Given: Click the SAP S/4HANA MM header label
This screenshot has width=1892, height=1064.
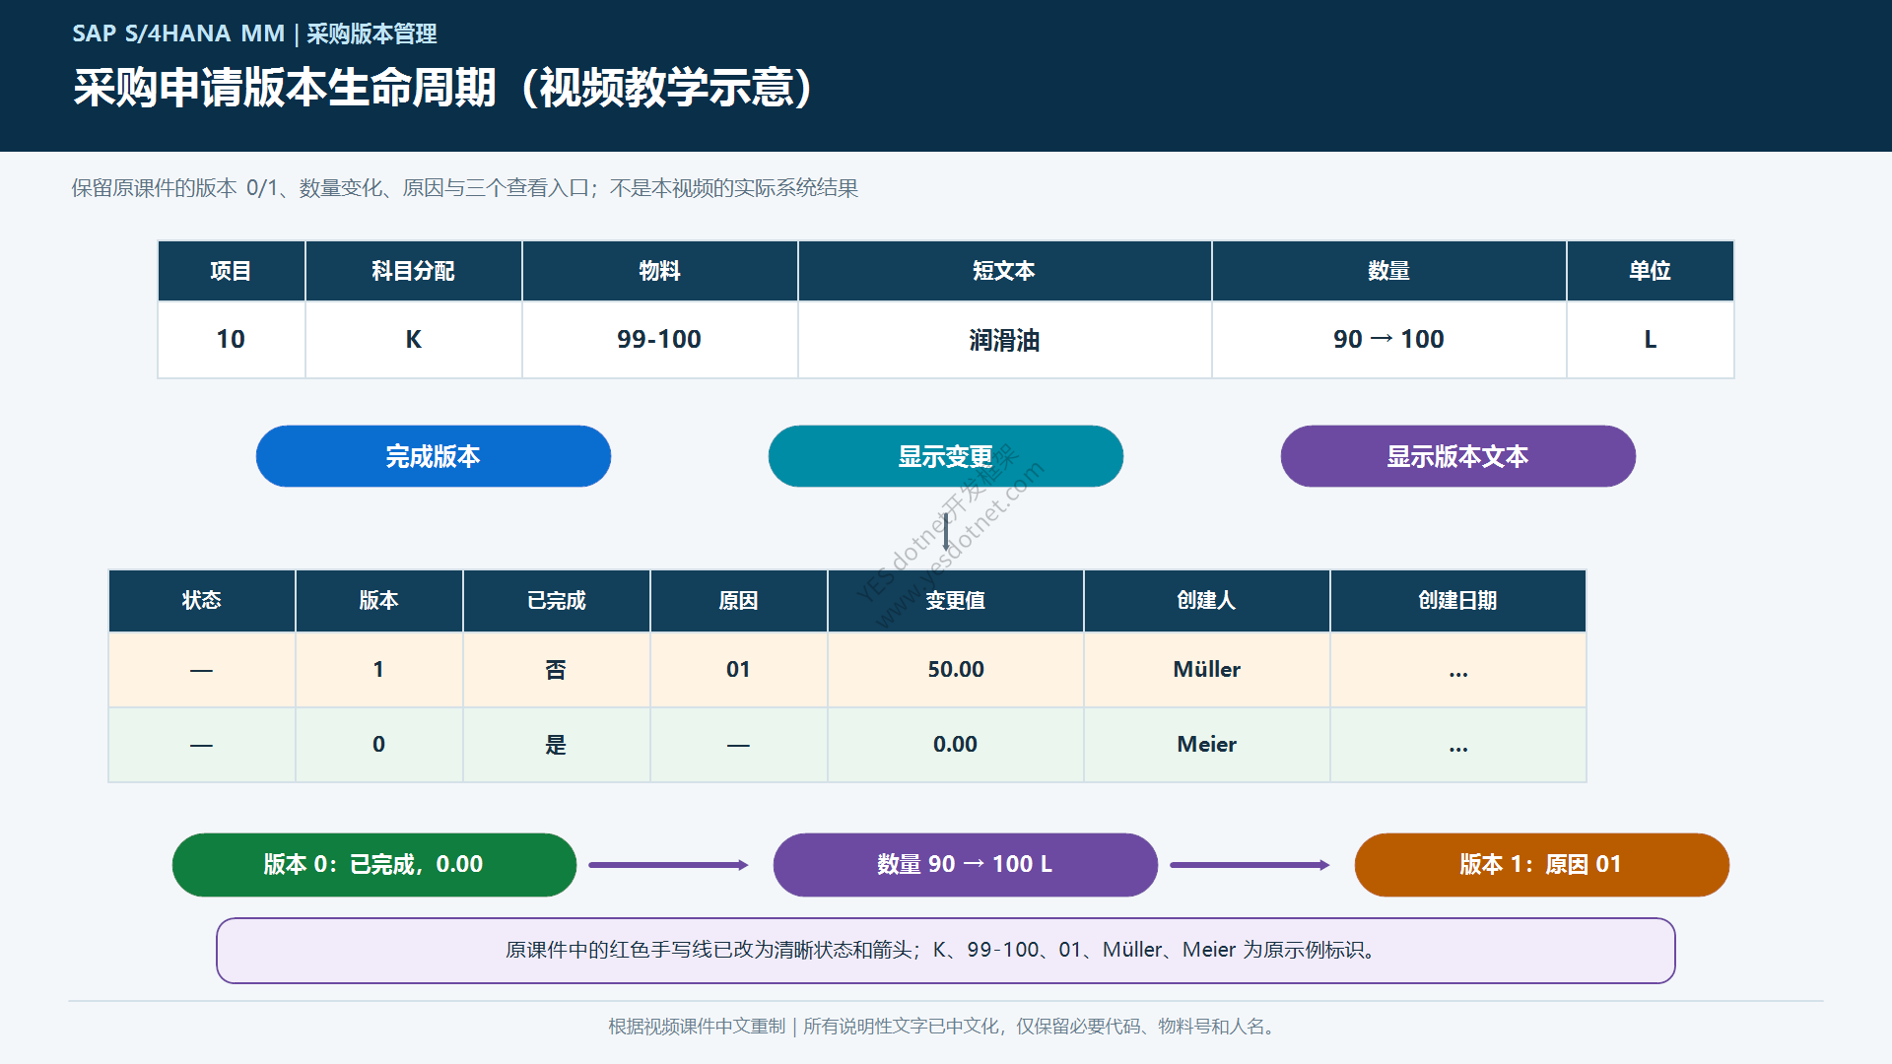Looking at the screenshot, I should pyautogui.click(x=178, y=33).
